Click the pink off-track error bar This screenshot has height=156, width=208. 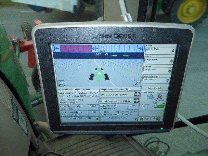[x=76, y=48]
